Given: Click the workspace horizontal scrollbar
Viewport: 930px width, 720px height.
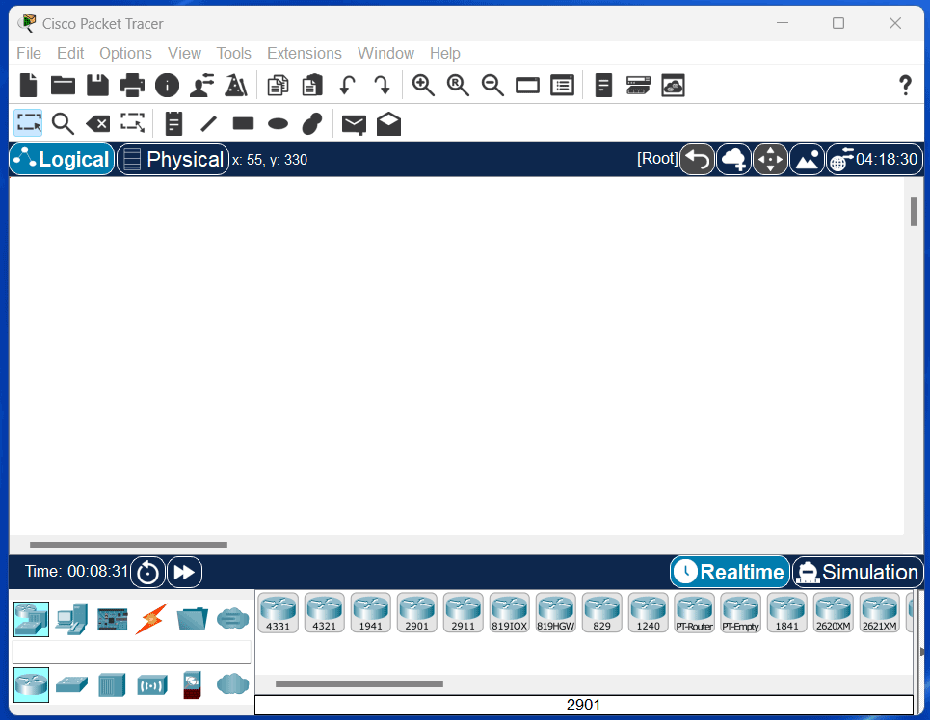Looking at the screenshot, I should coord(128,545).
